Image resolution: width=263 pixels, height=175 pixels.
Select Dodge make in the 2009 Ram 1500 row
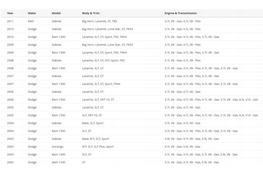32,52
